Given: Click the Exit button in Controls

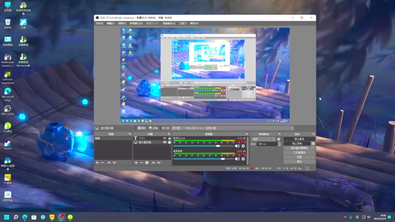Looking at the screenshot, I should pyautogui.click(x=299, y=162).
